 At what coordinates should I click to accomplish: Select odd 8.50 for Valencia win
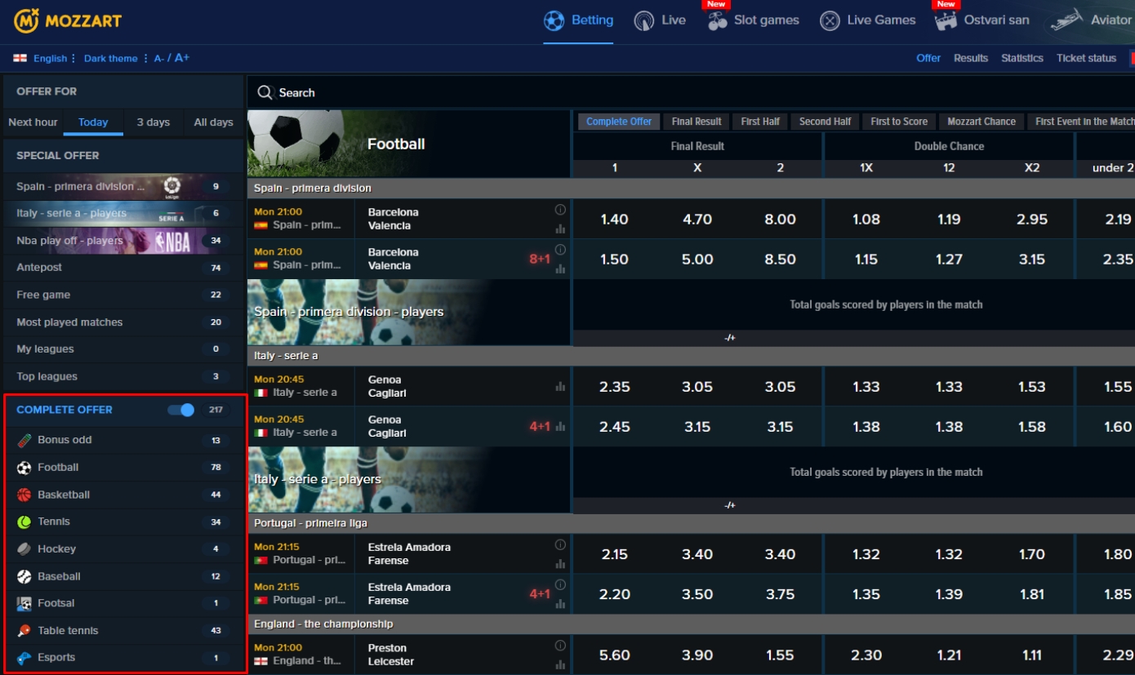(780, 260)
